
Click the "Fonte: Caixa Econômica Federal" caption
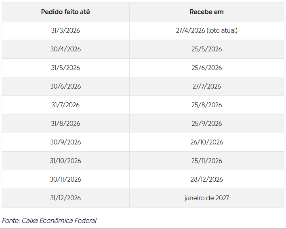point(49,221)
